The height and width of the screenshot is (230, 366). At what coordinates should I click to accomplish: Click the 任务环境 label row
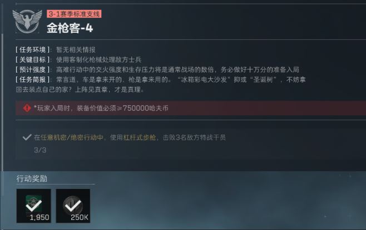[x=56, y=50]
